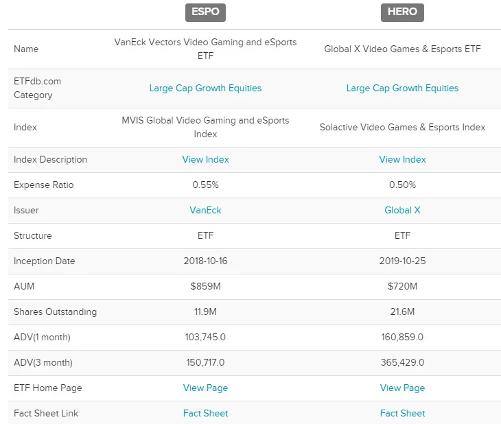Click the Shares Outstanding row label
Image resolution: width=501 pixels, height=424 pixels.
click(x=56, y=311)
